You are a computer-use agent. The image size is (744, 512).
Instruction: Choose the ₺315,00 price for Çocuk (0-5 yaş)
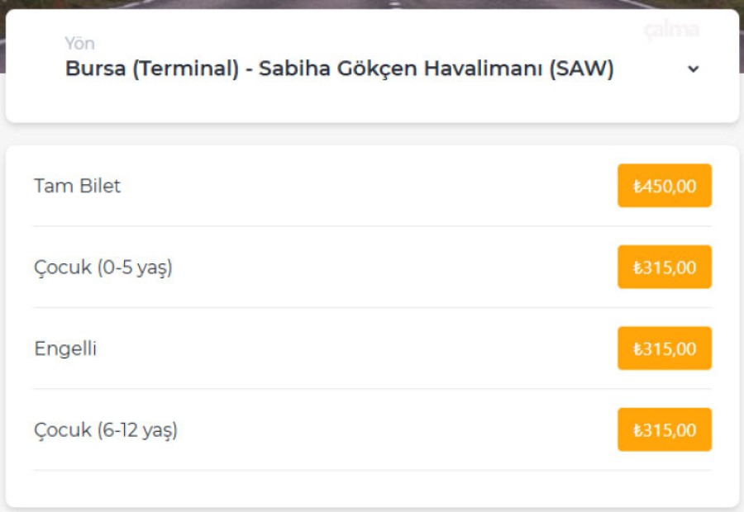665,267
